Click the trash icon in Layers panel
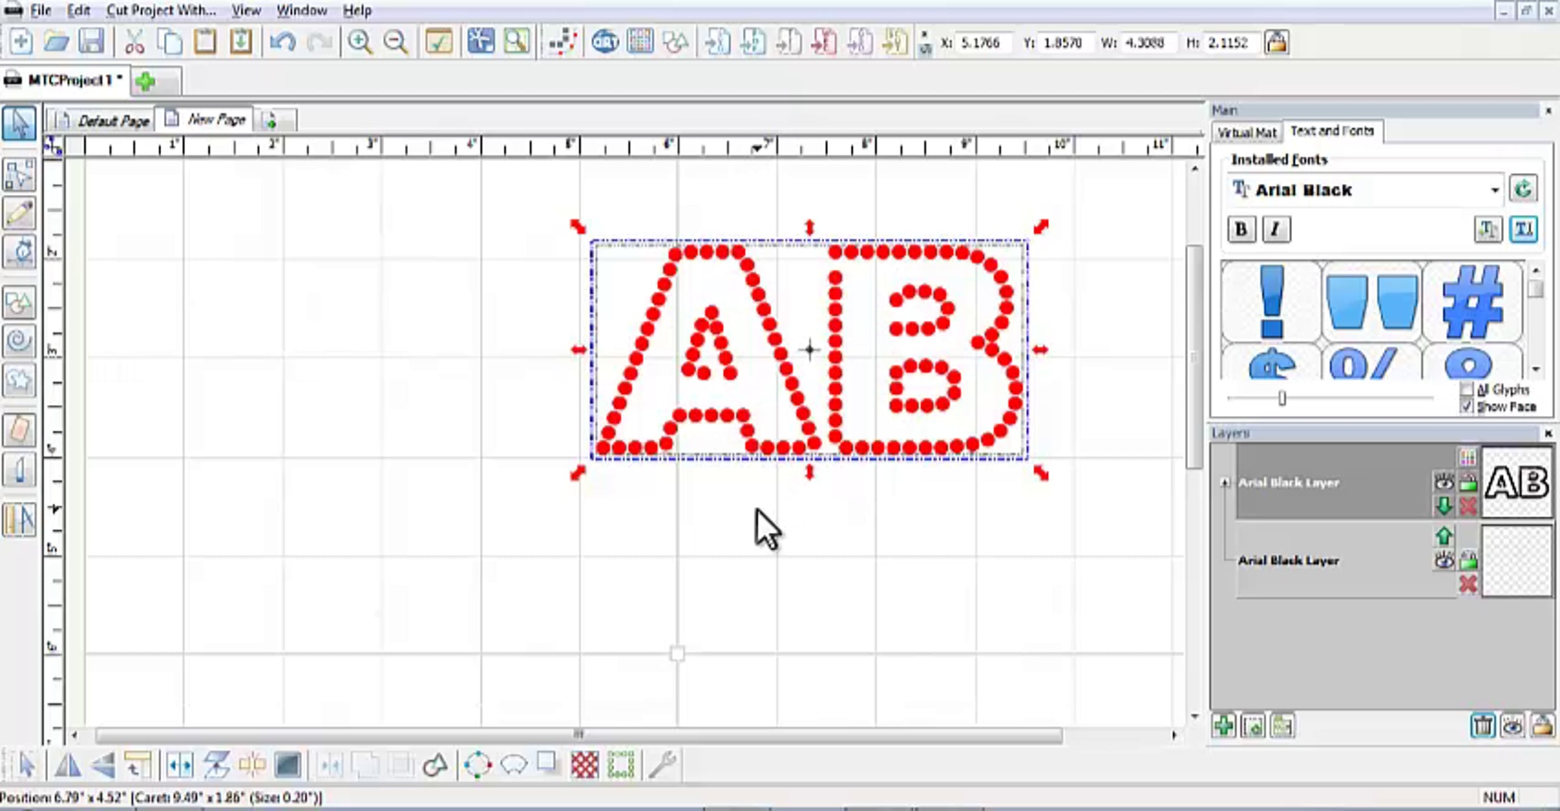 [x=1483, y=725]
